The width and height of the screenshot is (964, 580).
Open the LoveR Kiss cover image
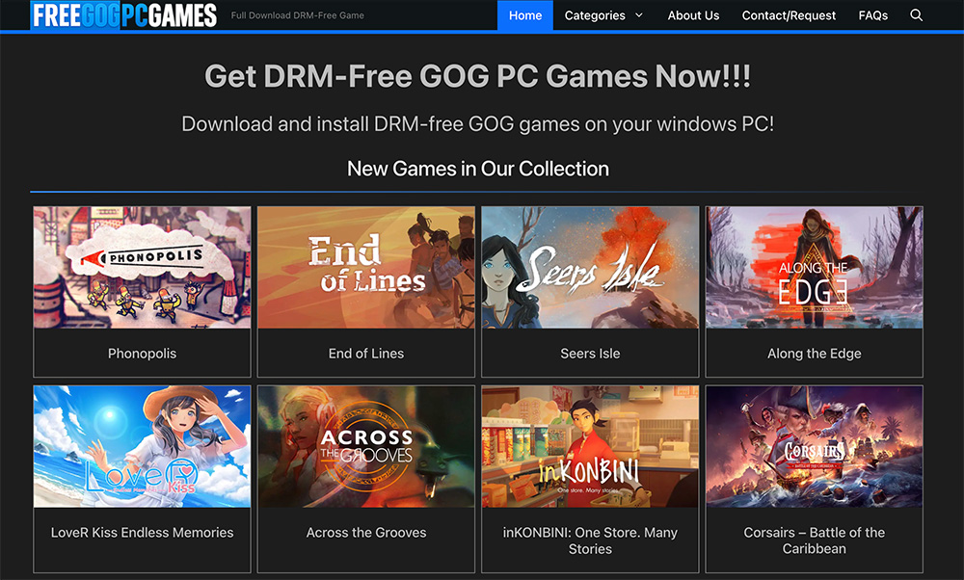click(x=142, y=447)
